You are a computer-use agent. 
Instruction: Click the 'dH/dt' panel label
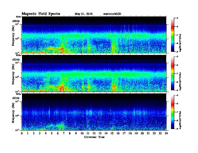(x=16, y=21)
